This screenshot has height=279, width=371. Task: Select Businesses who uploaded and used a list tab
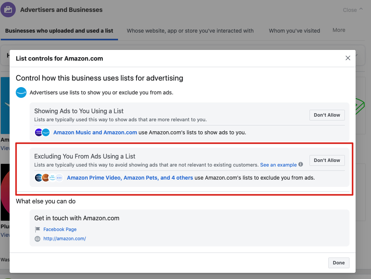point(59,31)
